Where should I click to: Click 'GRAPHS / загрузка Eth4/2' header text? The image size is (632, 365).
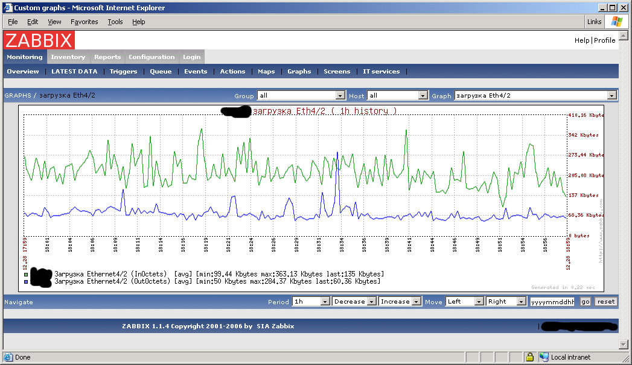coord(49,95)
